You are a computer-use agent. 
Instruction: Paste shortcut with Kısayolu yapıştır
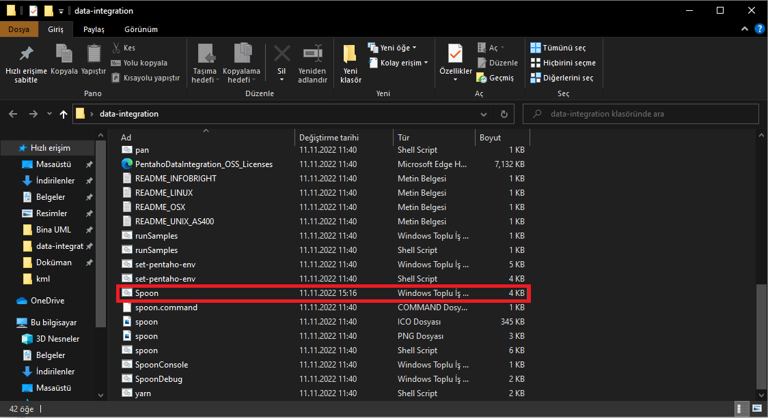pos(146,78)
